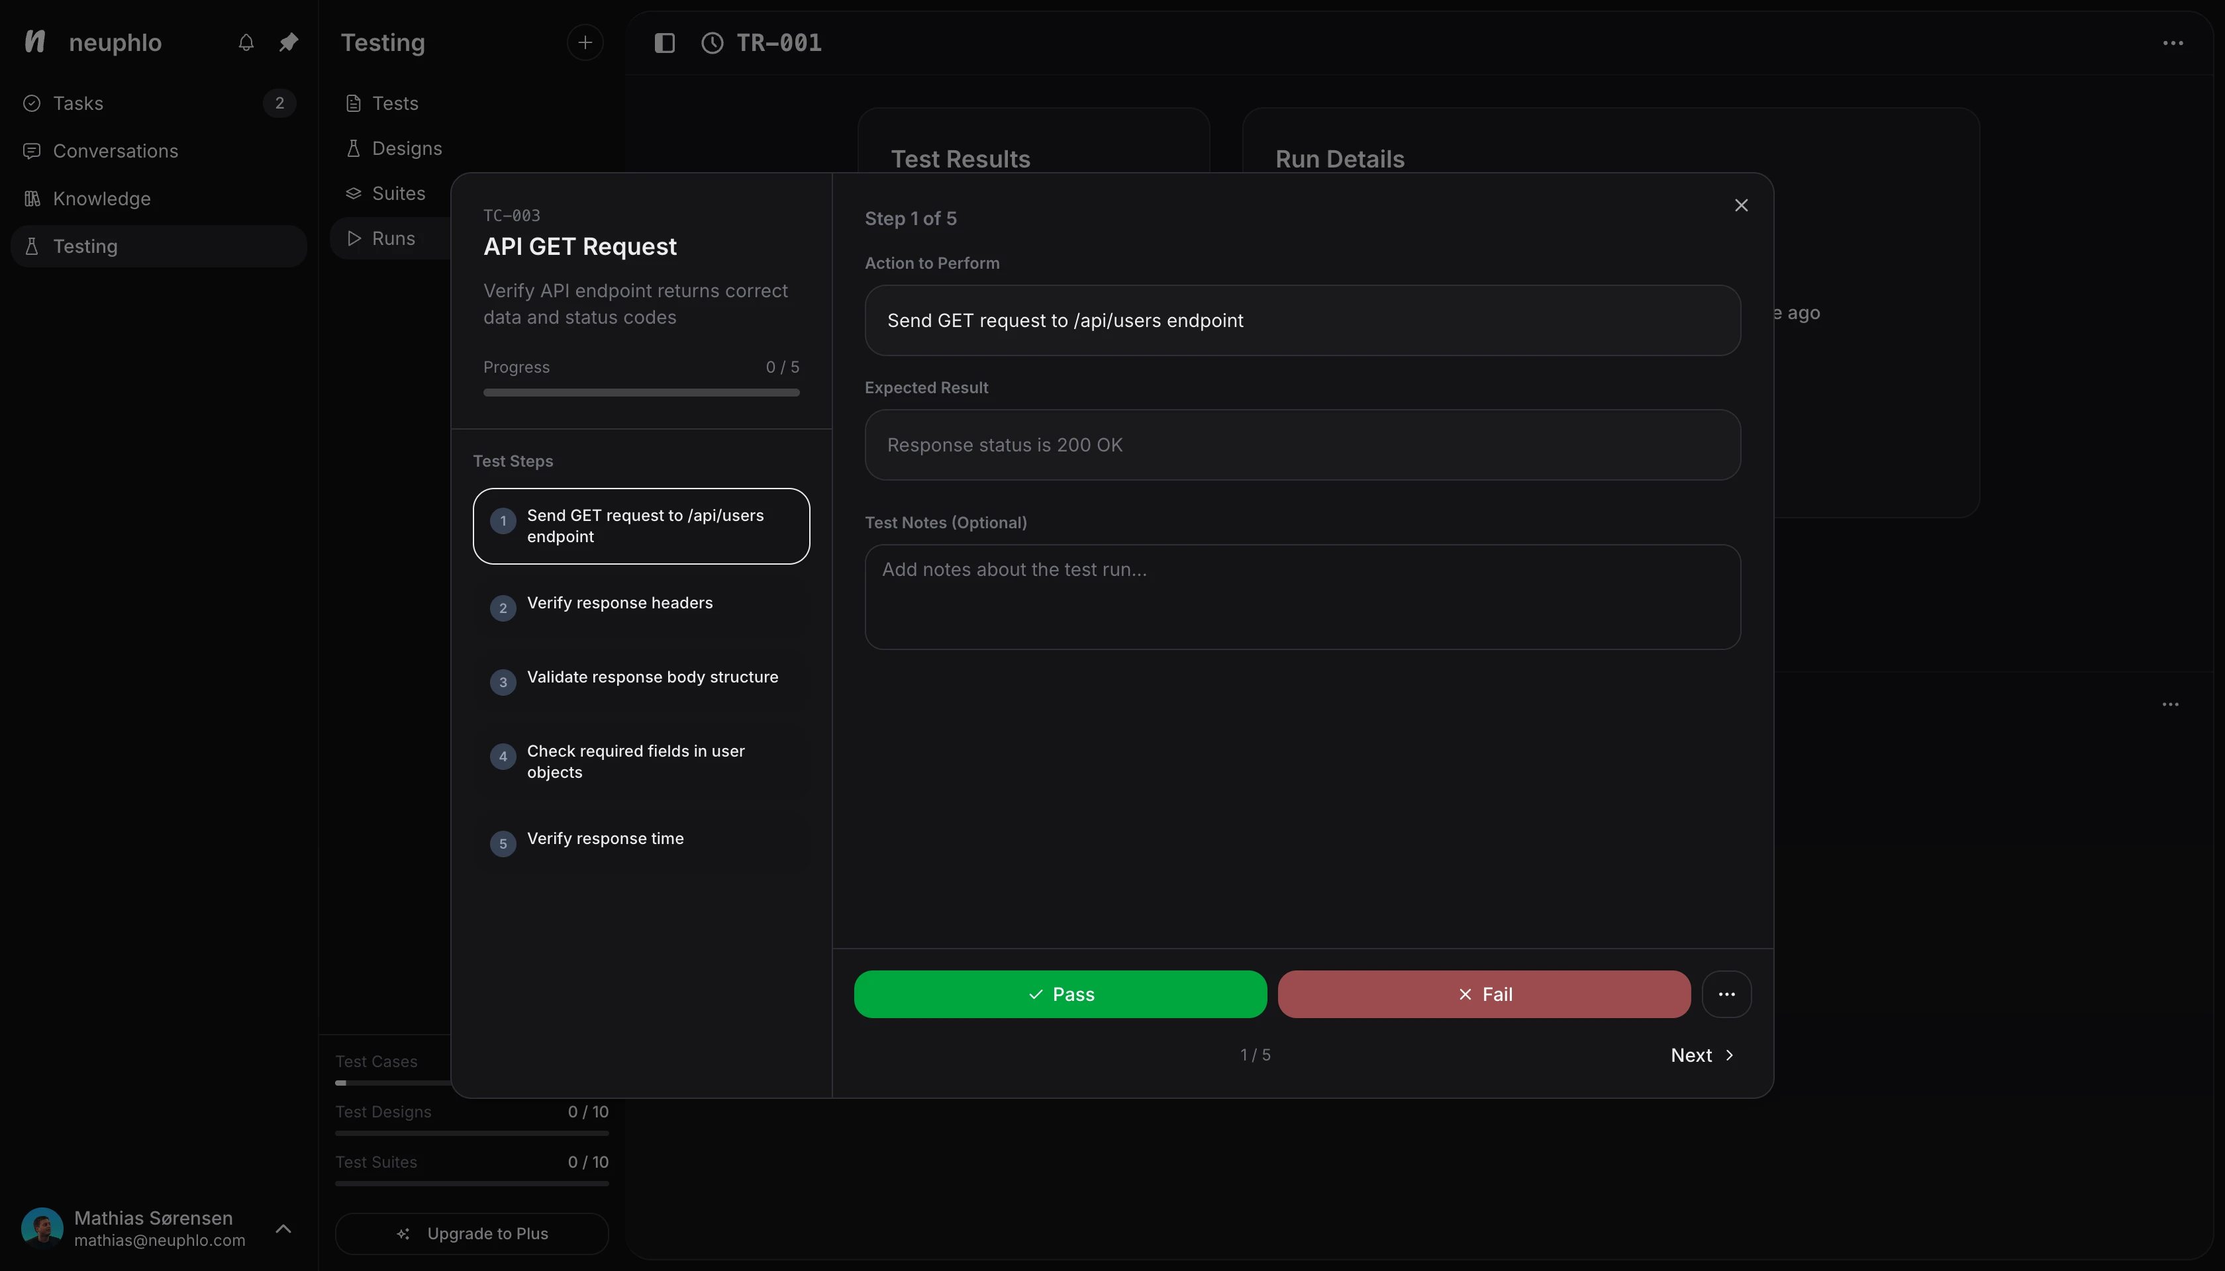2225x1271 pixels.
Task: Open more options beside Fail button
Action: tap(1726, 994)
